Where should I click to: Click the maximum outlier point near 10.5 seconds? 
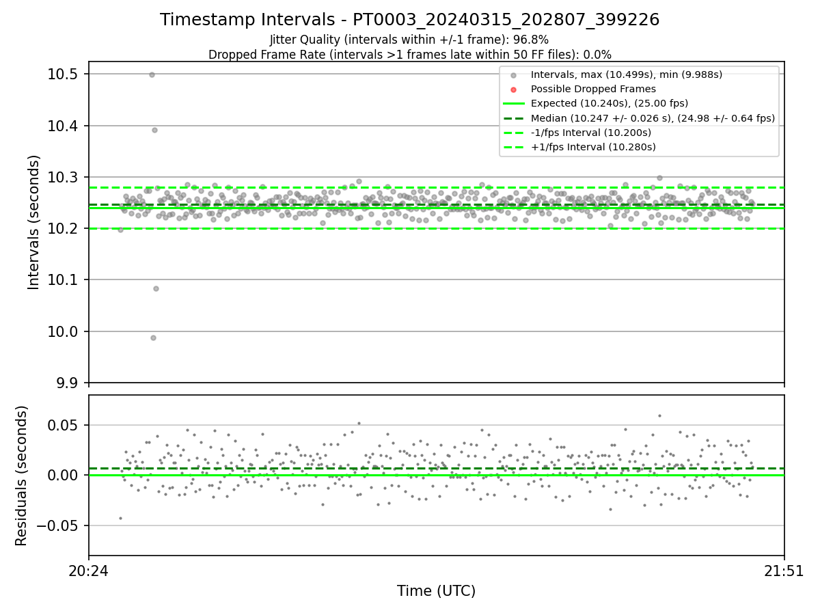[152, 74]
